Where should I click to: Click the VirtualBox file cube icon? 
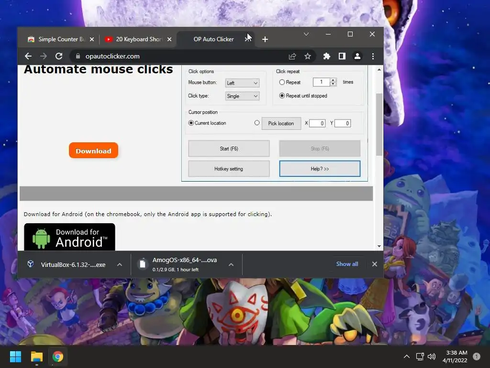coord(31,264)
